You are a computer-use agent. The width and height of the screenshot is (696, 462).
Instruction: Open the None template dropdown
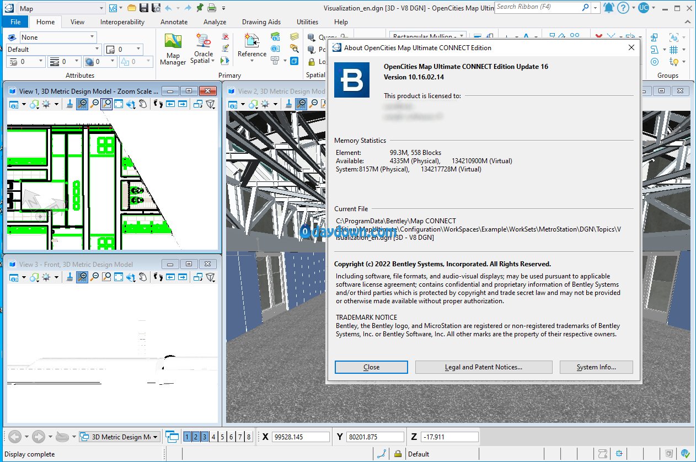pos(58,37)
